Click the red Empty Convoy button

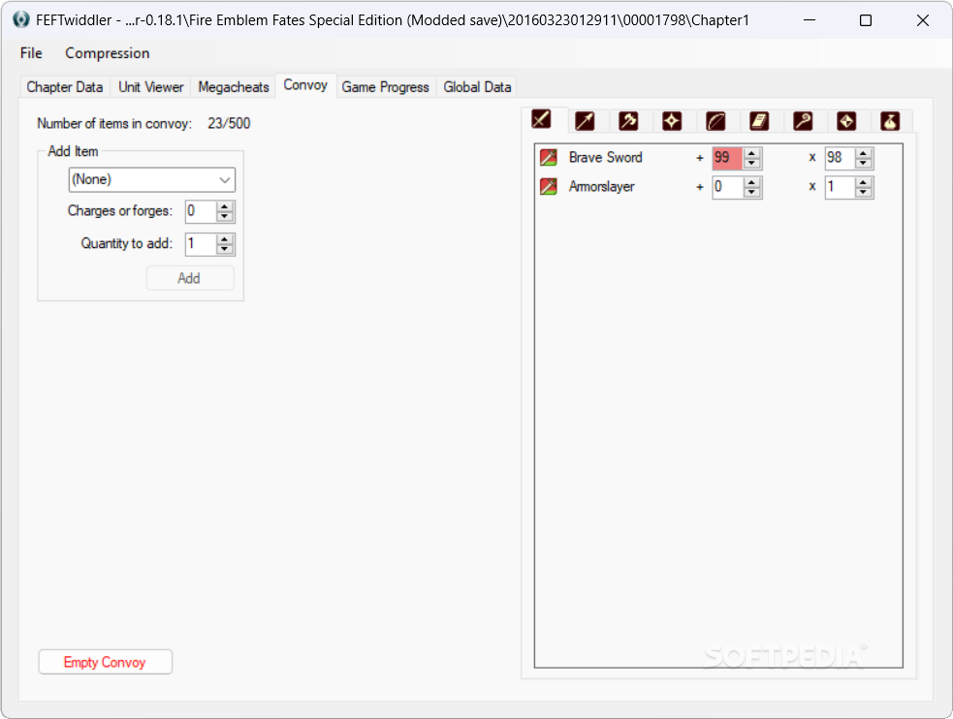(x=105, y=662)
